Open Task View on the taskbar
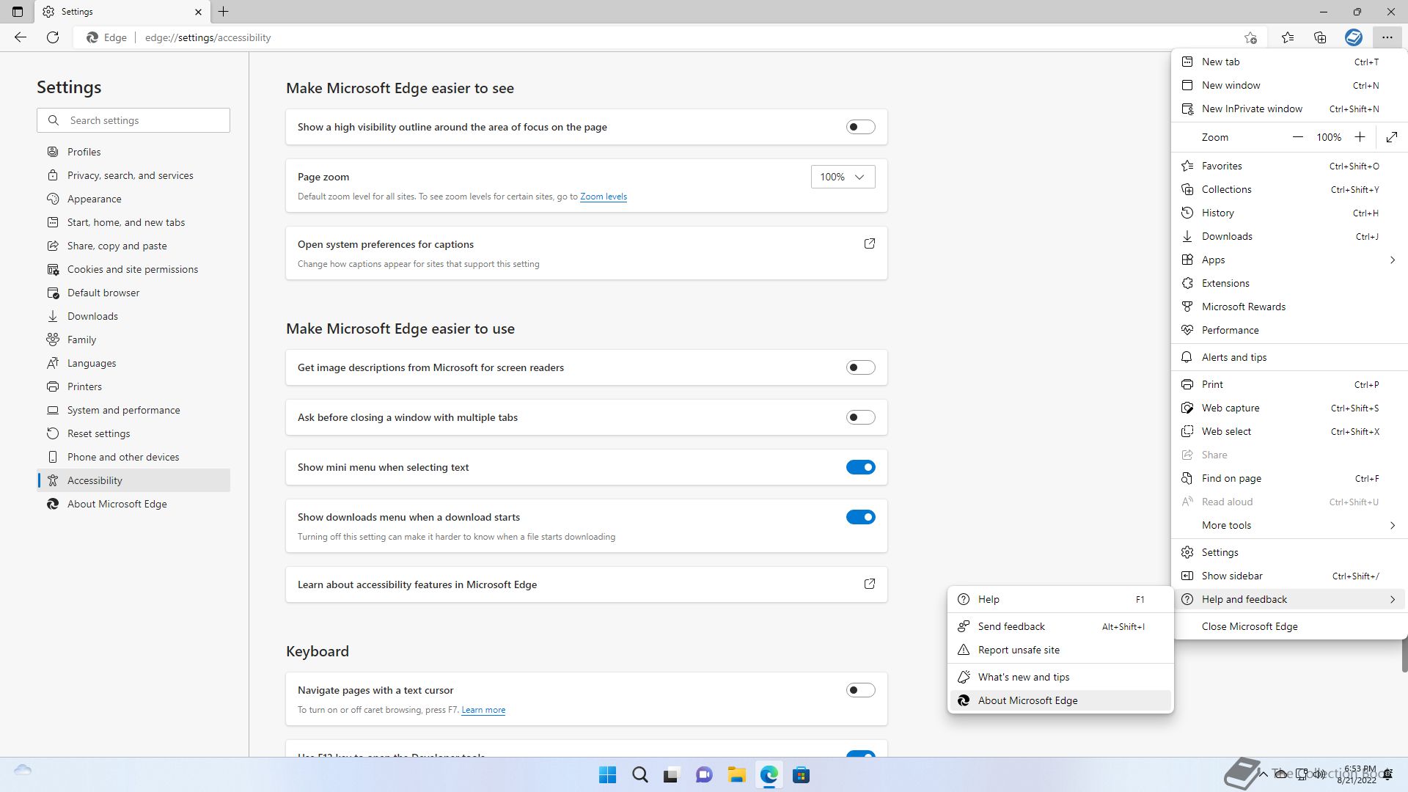Screen dimensions: 1408x792 672,775
